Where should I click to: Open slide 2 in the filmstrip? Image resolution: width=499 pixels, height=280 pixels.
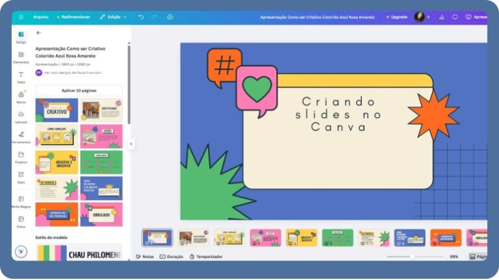point(194,238)
